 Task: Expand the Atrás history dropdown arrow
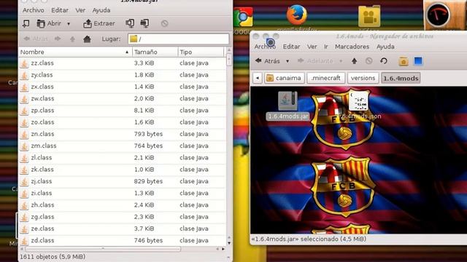(287, 61)
